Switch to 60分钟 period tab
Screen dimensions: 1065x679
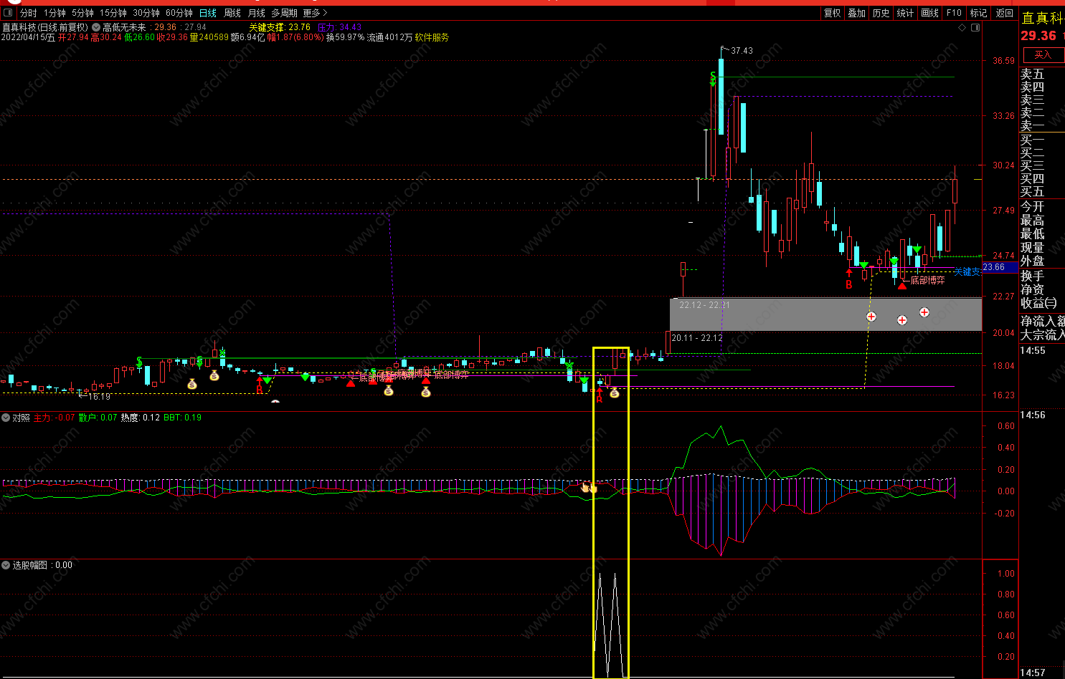[x=179, y=13]
